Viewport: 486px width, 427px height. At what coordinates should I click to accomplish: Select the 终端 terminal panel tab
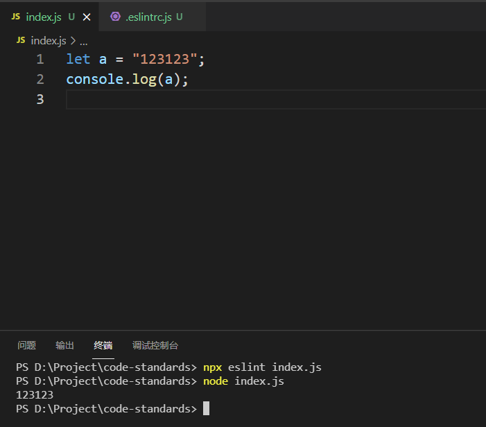coord(103,345)
